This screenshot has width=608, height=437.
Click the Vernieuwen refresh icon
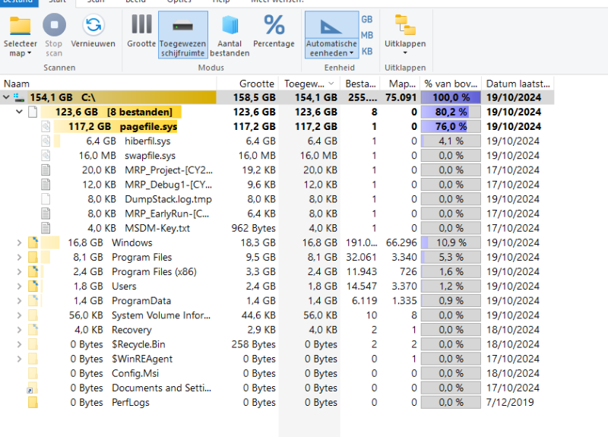point(93,26)
